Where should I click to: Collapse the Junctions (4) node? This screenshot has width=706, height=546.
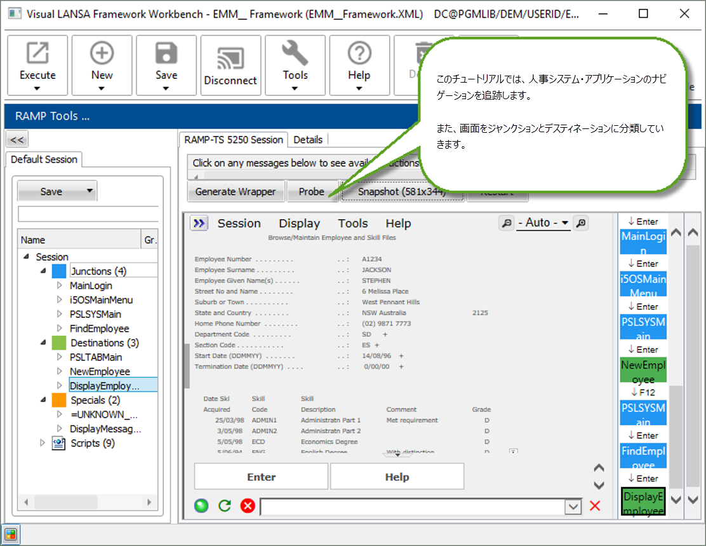(x=43, y=271)
